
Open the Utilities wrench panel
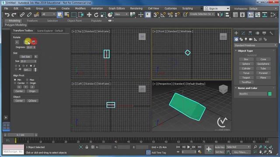point(271,33)
